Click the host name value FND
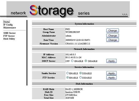The height and width of the screenshot is (101, 139). pos(68,29)
